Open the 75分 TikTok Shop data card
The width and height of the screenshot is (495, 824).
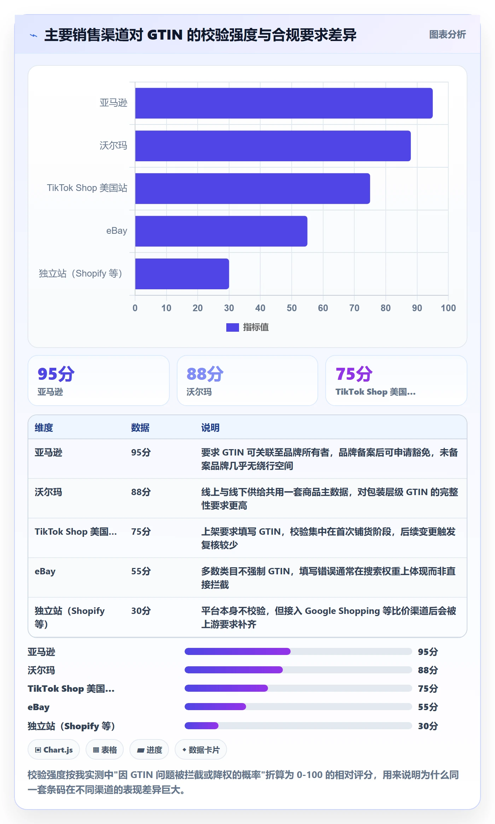(x=396, y=381)
